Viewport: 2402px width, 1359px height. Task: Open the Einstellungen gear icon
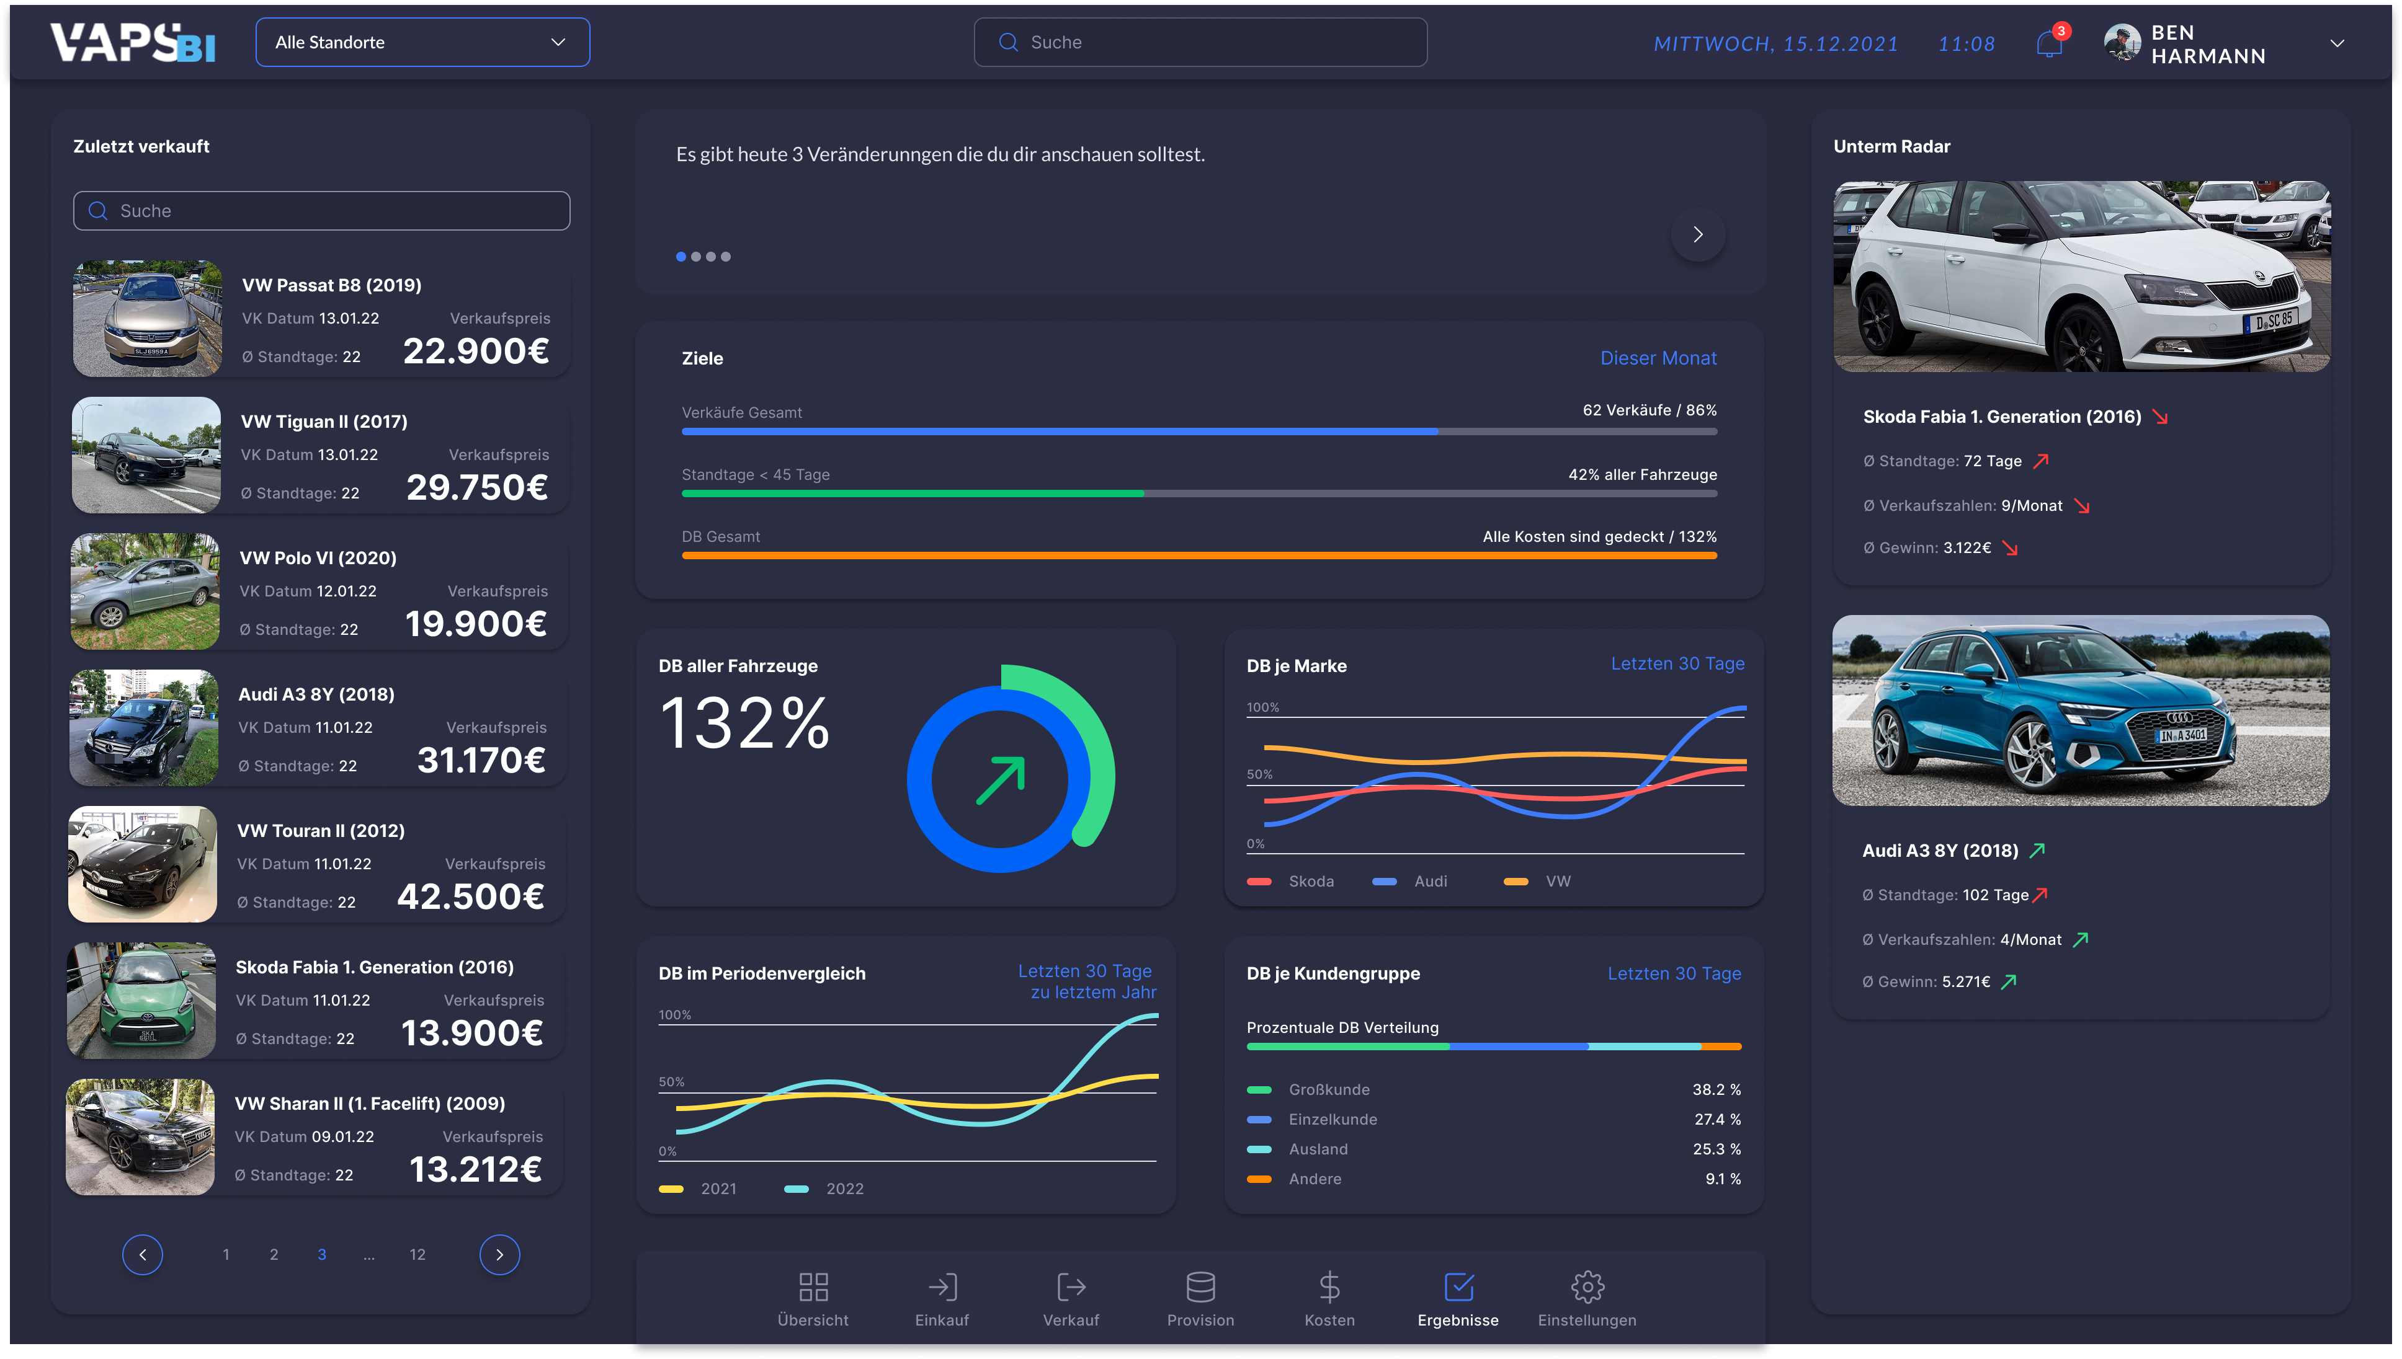coord(1587,1286)
